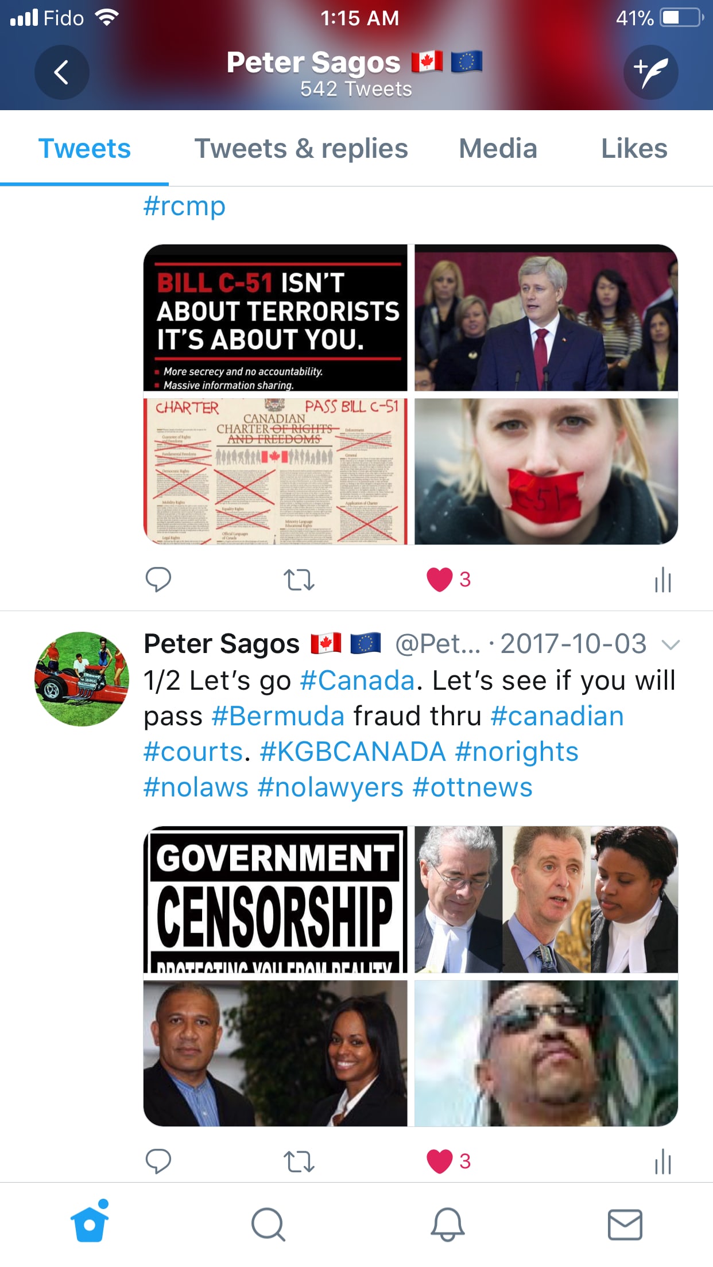The image size is (713, 1267).
Task: Expand the 2017-10-03 tweet options chevron
Action: [671, 645]
